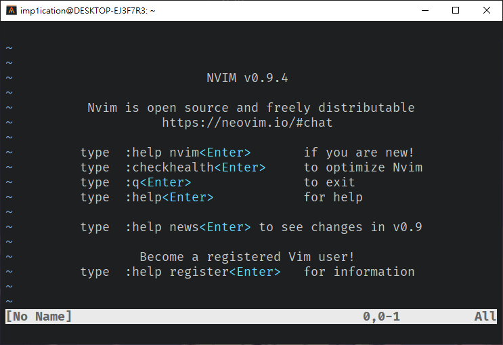Minimize the terminal window
This screenshot has width=503, height=345.
click(x=425, y=10)
